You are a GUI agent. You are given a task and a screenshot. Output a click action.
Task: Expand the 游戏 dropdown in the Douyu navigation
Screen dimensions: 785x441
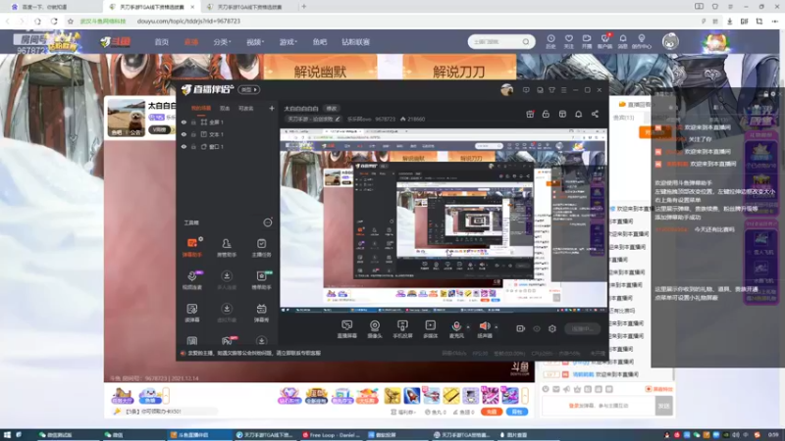[288, 42]
